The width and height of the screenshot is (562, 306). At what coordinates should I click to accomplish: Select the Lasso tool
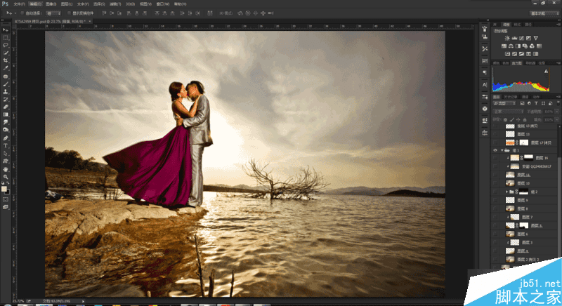point(6,45)
